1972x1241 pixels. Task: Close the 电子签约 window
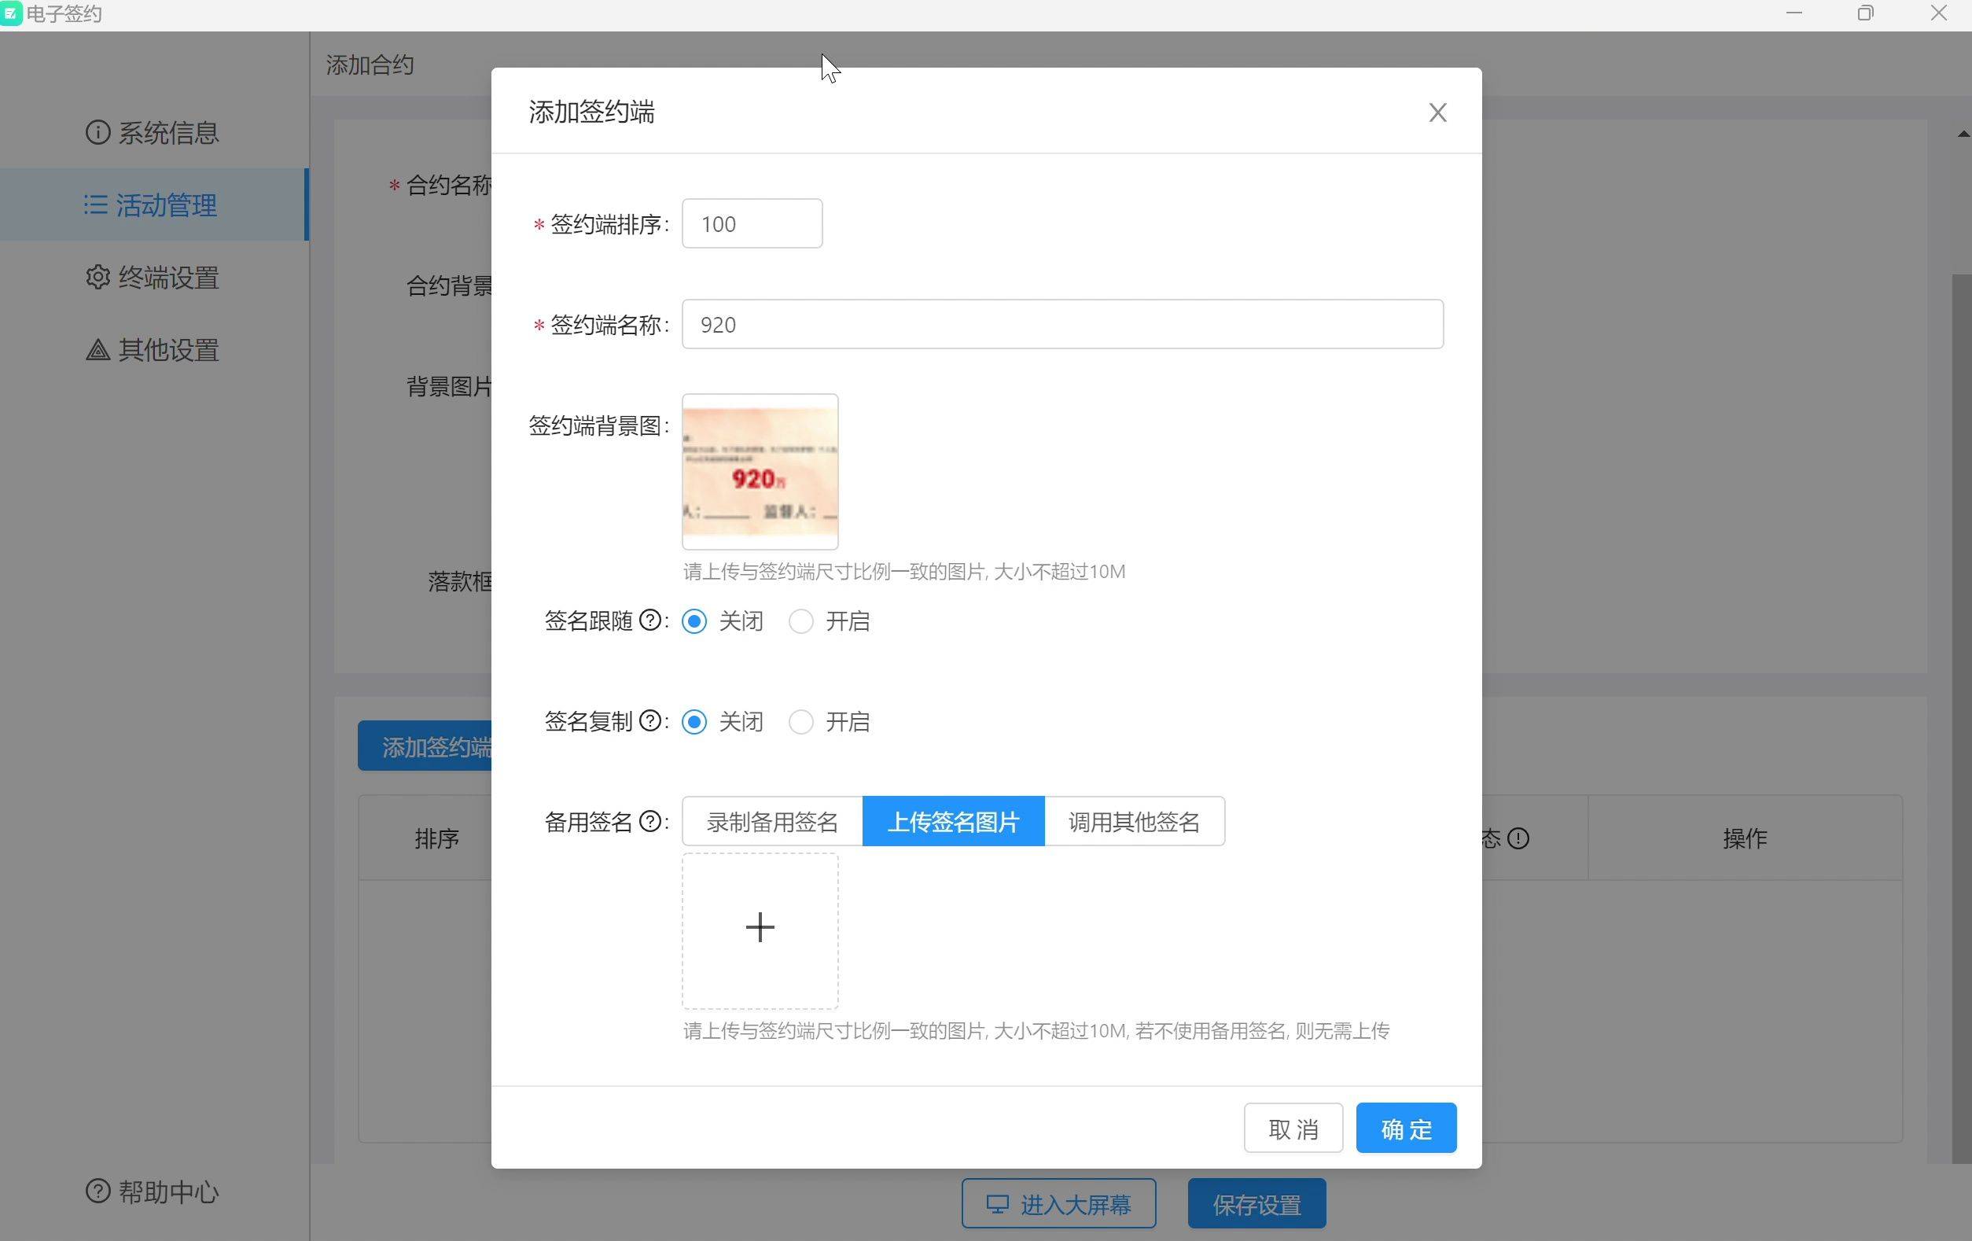pos(1937,13)
